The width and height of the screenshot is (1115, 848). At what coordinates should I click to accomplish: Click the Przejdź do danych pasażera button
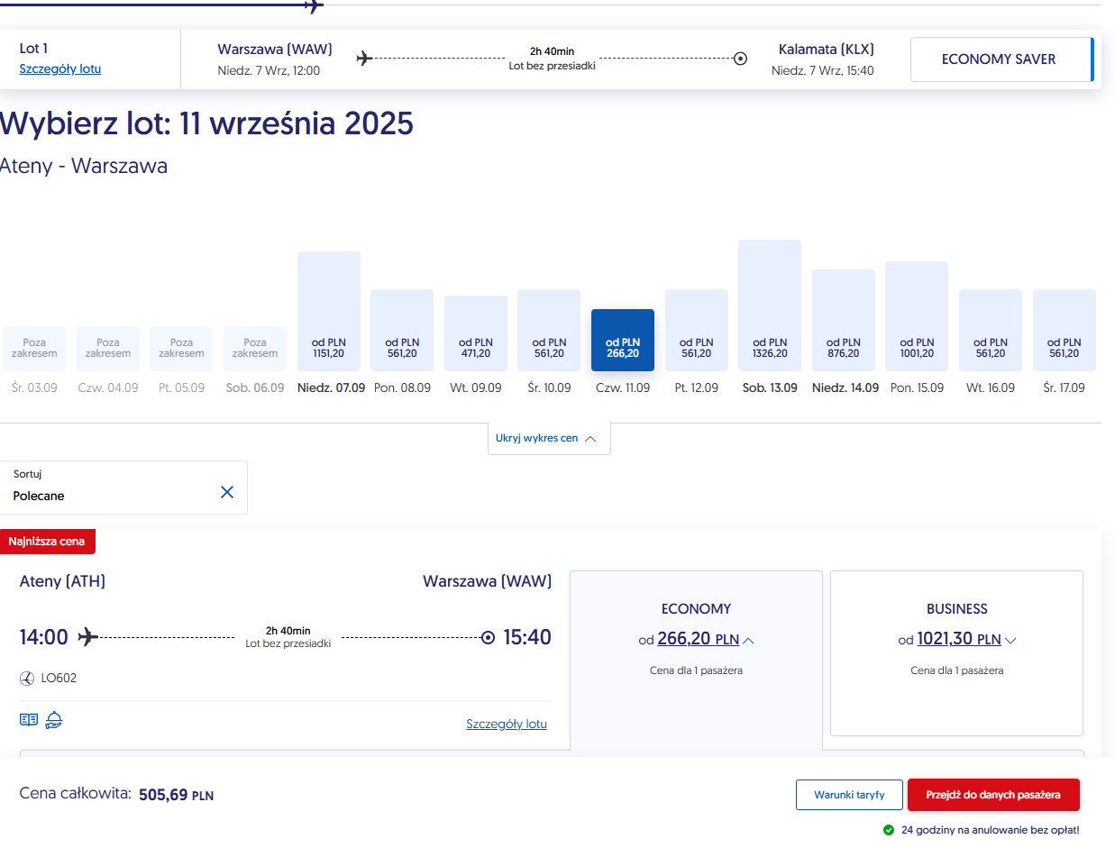pos(993,795)
